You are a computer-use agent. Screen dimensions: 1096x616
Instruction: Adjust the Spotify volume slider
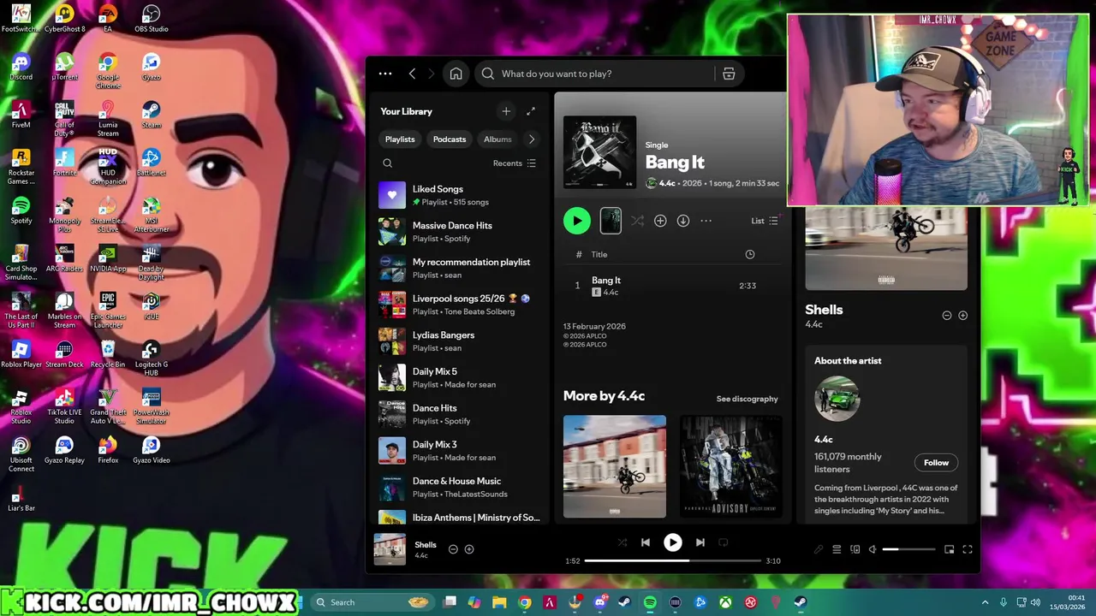tap(909, 549)
